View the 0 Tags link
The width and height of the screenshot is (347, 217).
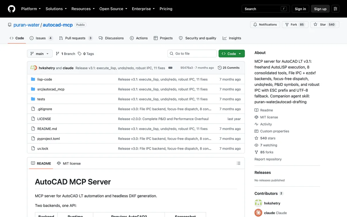point(86,54)
